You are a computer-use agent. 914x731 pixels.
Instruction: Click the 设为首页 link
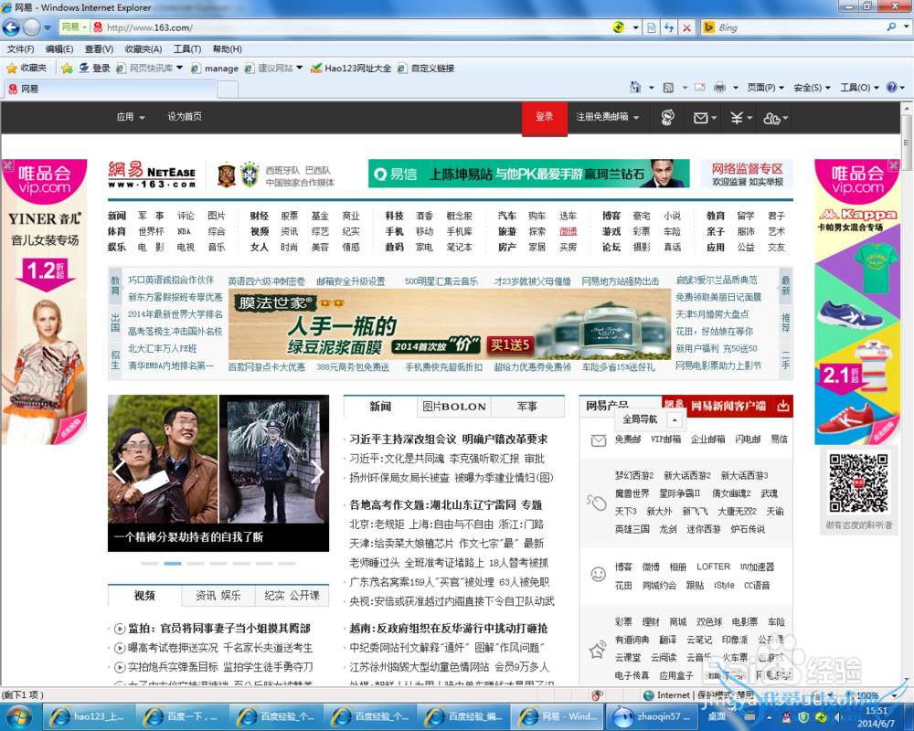tap(185, 117)
